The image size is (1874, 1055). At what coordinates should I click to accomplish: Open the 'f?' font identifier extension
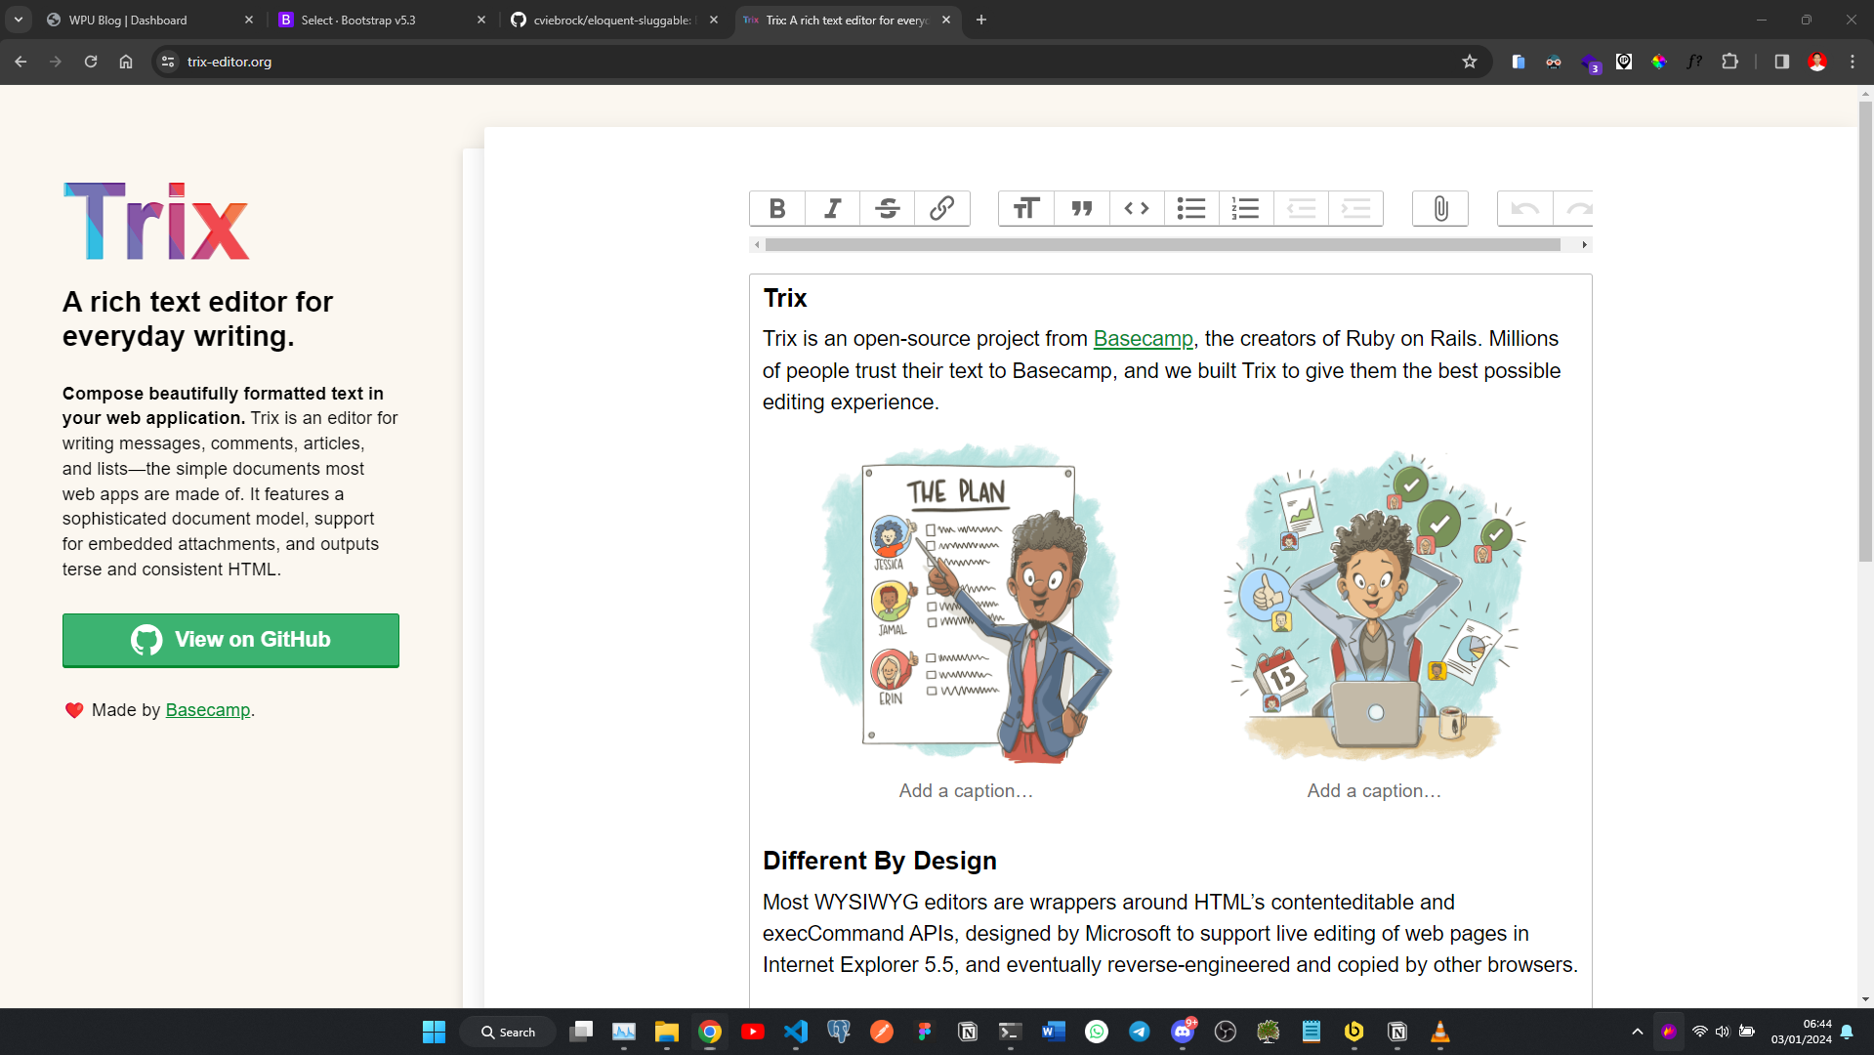1694,62
